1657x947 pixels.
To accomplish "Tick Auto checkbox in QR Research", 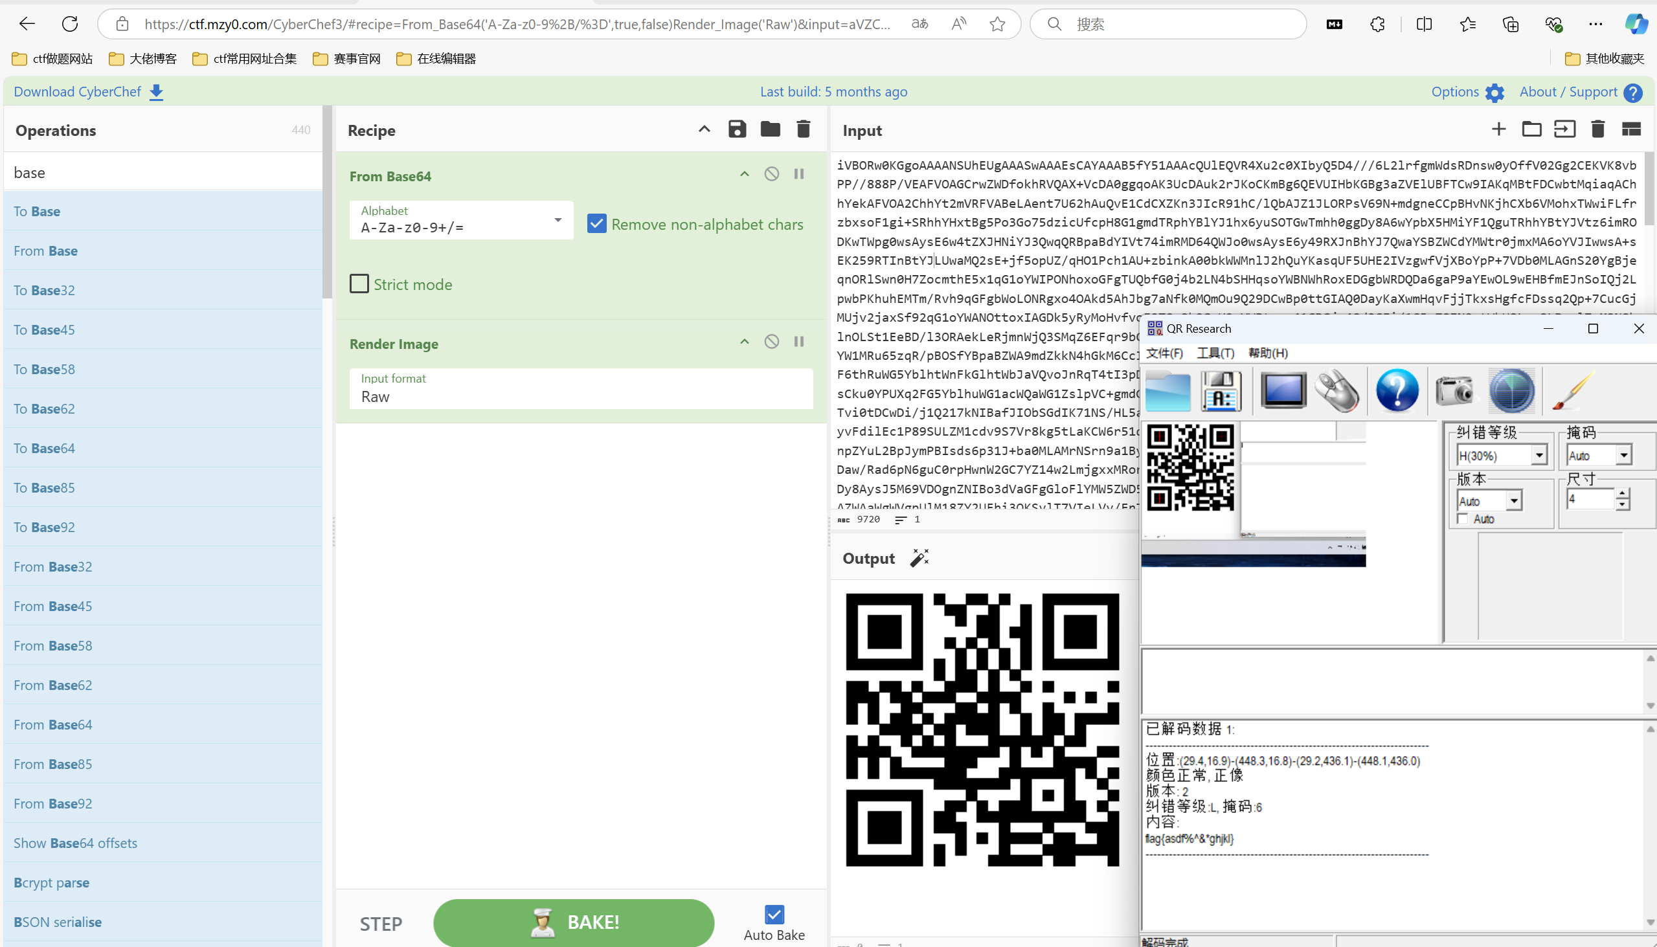I will 1463,518.
